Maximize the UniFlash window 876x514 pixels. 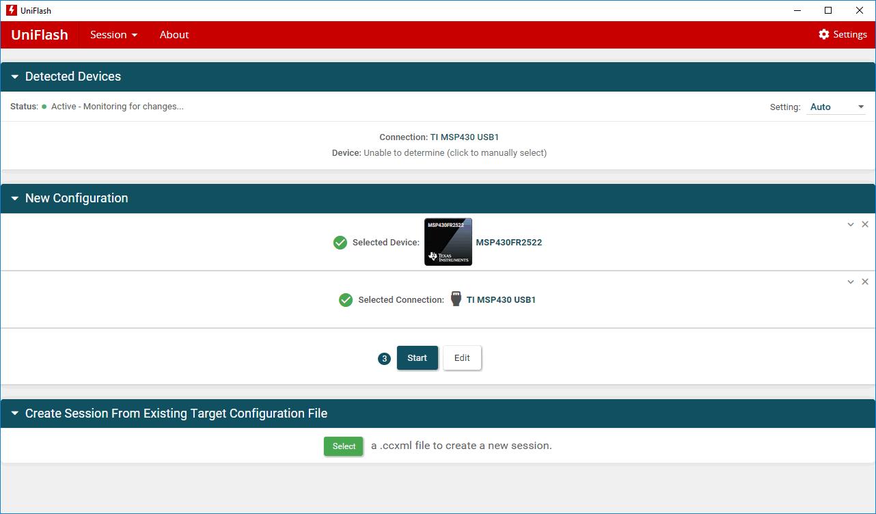(828, 10)
